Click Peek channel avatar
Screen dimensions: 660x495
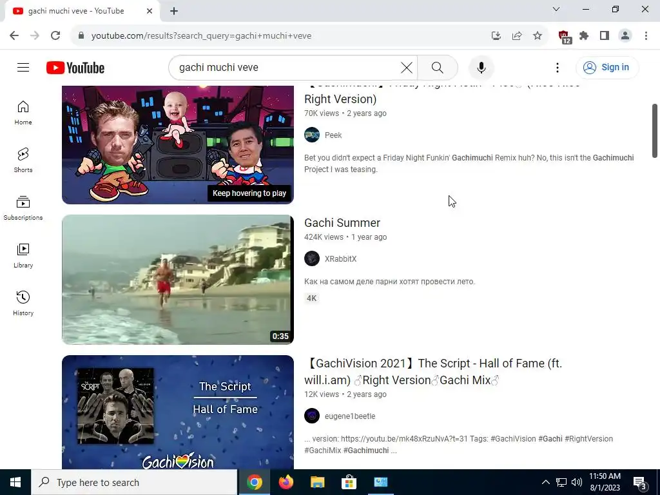[312, 135]
